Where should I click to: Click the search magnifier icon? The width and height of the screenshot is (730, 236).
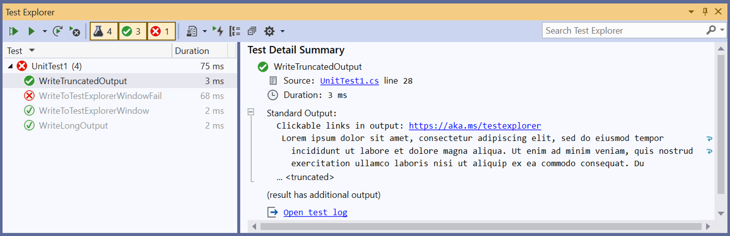[x=711, y=30]
